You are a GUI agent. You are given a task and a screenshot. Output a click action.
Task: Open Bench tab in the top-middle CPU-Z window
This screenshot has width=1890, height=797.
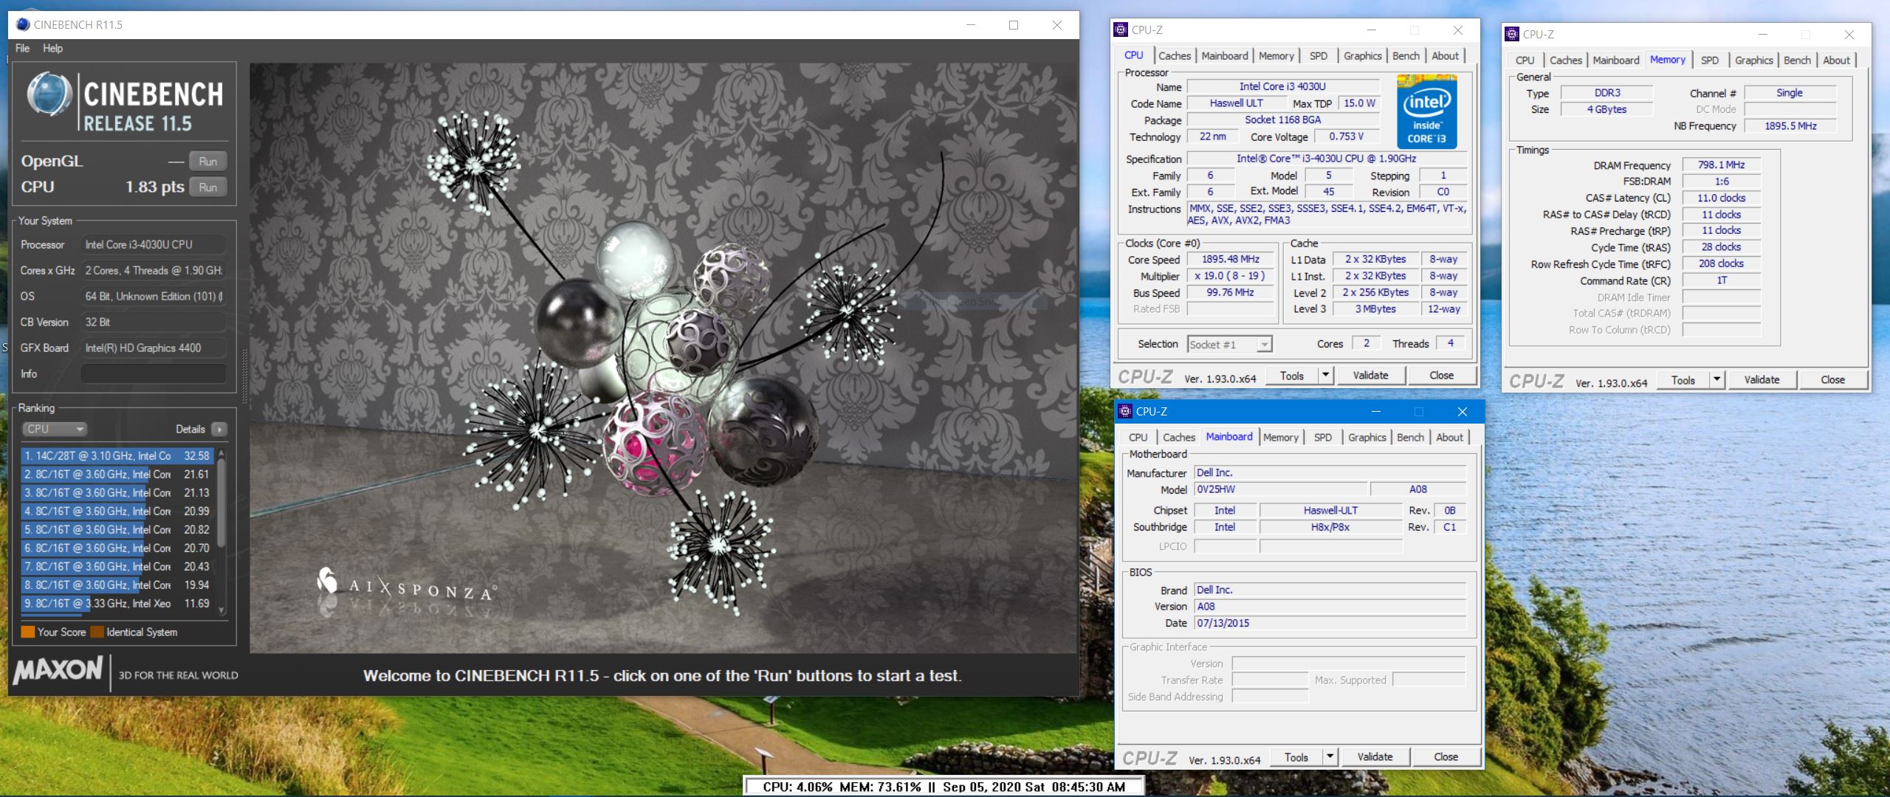tap(1406, 56)
